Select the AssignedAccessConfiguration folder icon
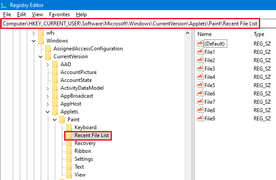This screenshot has height=180, width=276. pos(48,49)
